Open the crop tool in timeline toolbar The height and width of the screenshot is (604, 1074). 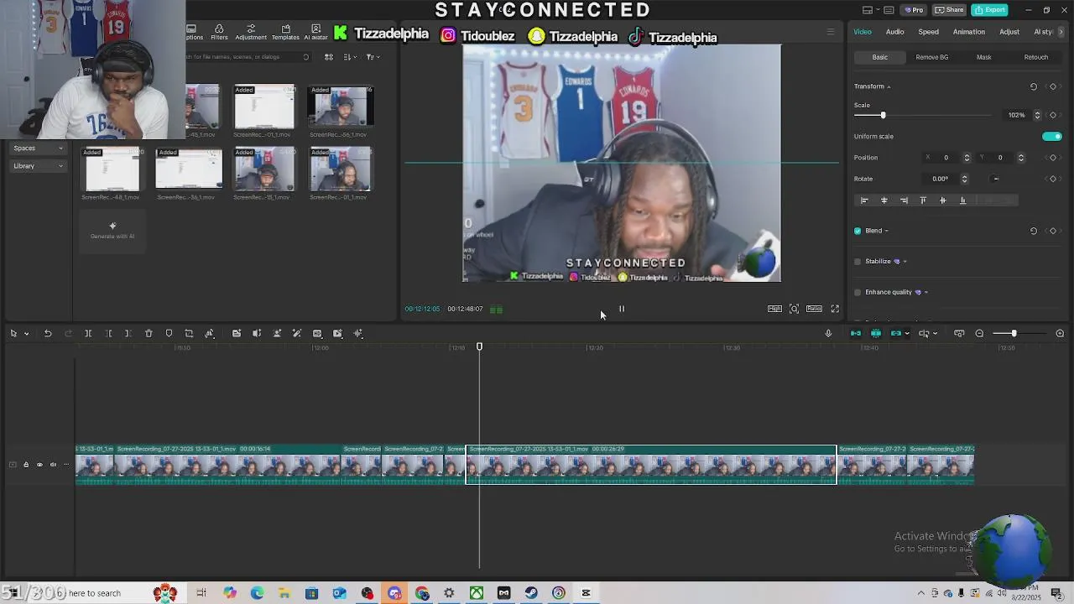(189, 334)
